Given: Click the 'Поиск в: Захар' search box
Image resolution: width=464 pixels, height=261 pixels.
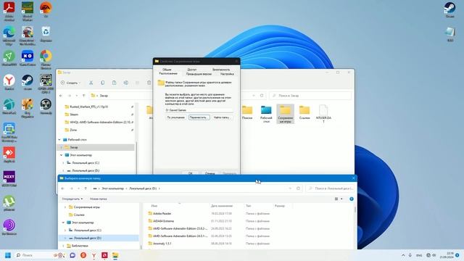Looking at the screenshot, I should coord(310,96).
